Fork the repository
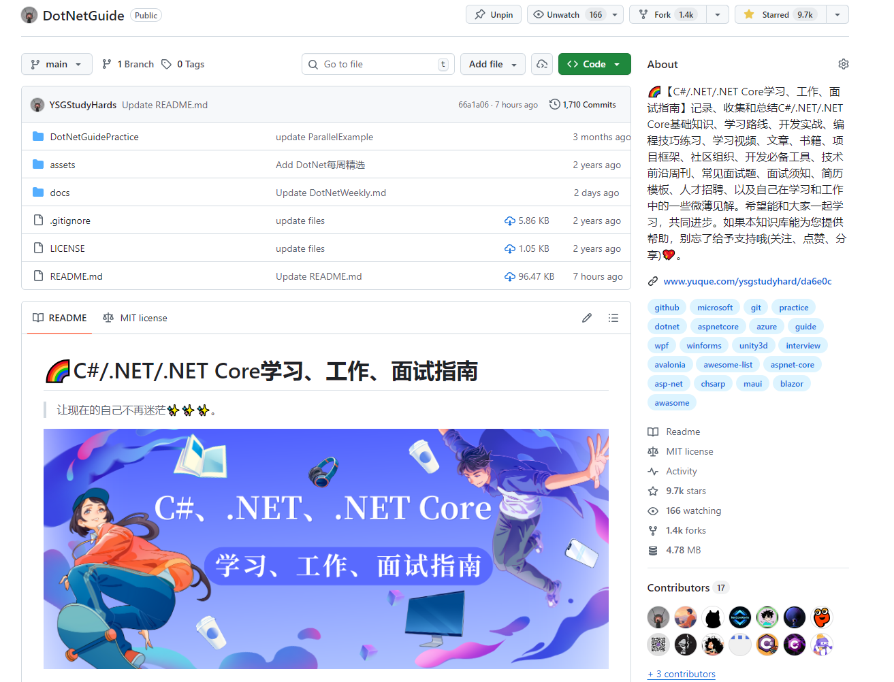 coord(668,14)
